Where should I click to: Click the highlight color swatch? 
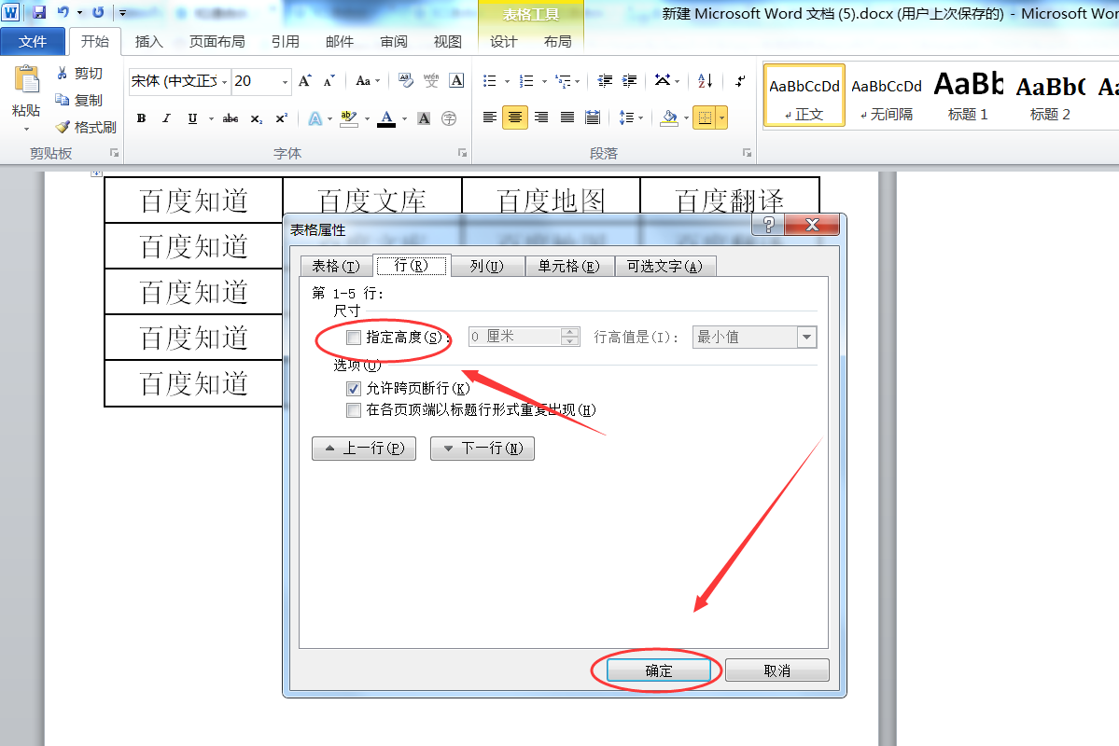click(x=349, y=118)
